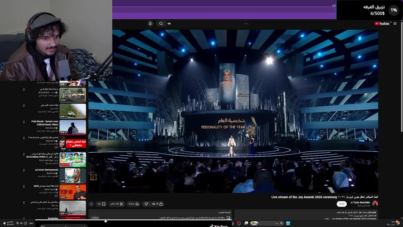The image size is (403, 227).
Task: Open the RLCS MENA OPEN 2 live thumbnail
Action: (x=73, y=160)
